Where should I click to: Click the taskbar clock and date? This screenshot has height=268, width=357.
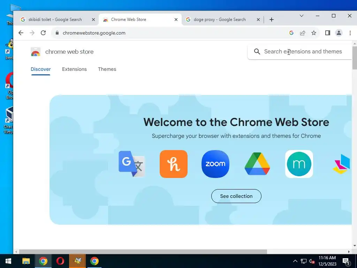click(327, 261)
